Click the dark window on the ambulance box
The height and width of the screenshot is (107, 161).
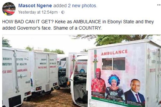[114, 64]
